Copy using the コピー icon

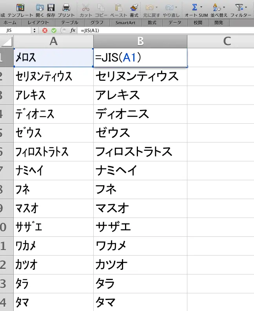pyautogui.click(x=101, y=7)
